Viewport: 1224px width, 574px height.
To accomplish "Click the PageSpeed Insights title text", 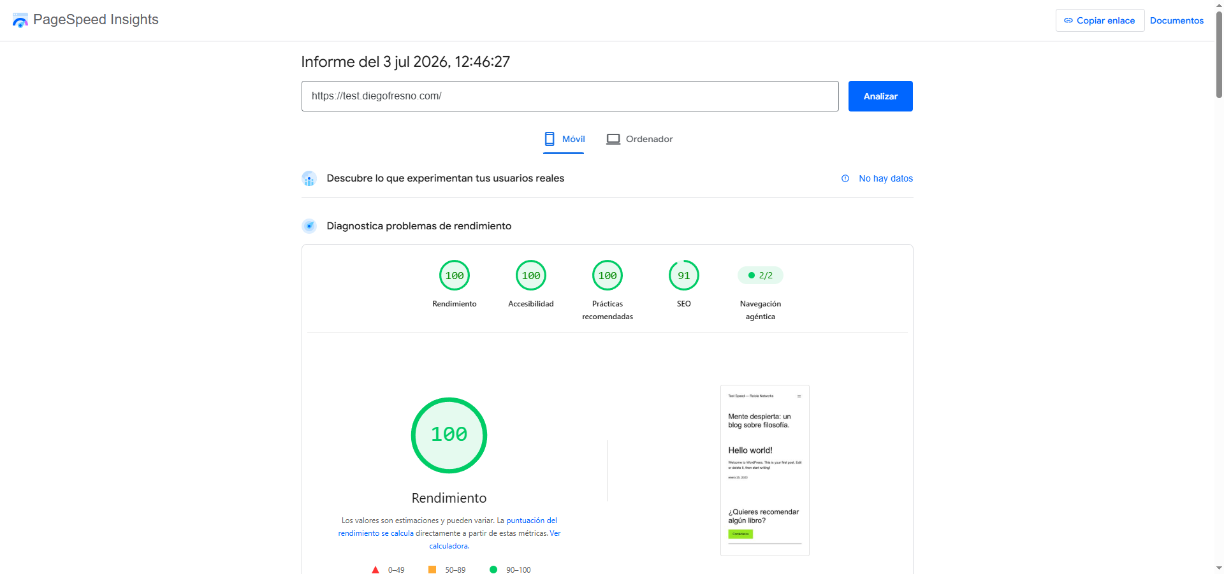I will tap(96, 20).
